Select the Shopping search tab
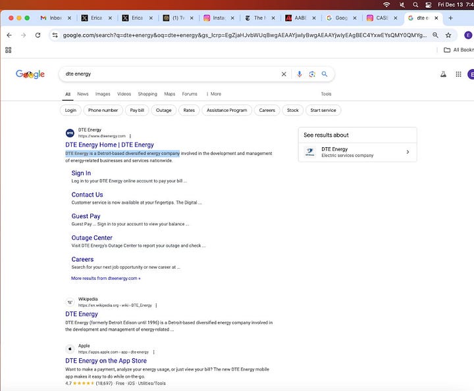Image resolution: width=474 pixels, height=391 pixels. coord(147,94)
